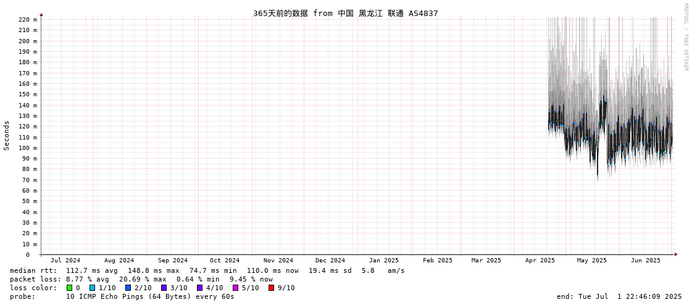Click the 'May 2025' x-axis label
Viewport: 692px width, 305px height.
pos(592,261)
